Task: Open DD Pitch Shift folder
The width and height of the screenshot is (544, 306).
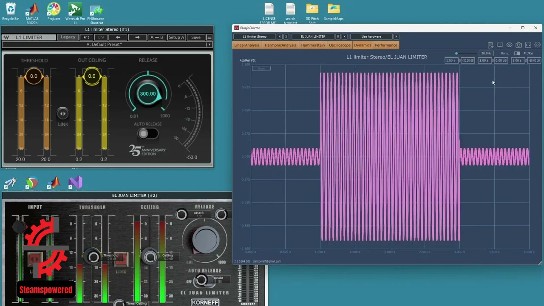Action: [312, 13]
